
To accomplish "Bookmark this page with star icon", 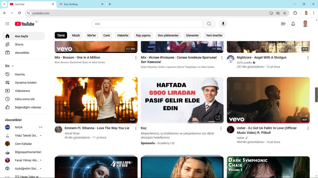I will pos(284,13).
